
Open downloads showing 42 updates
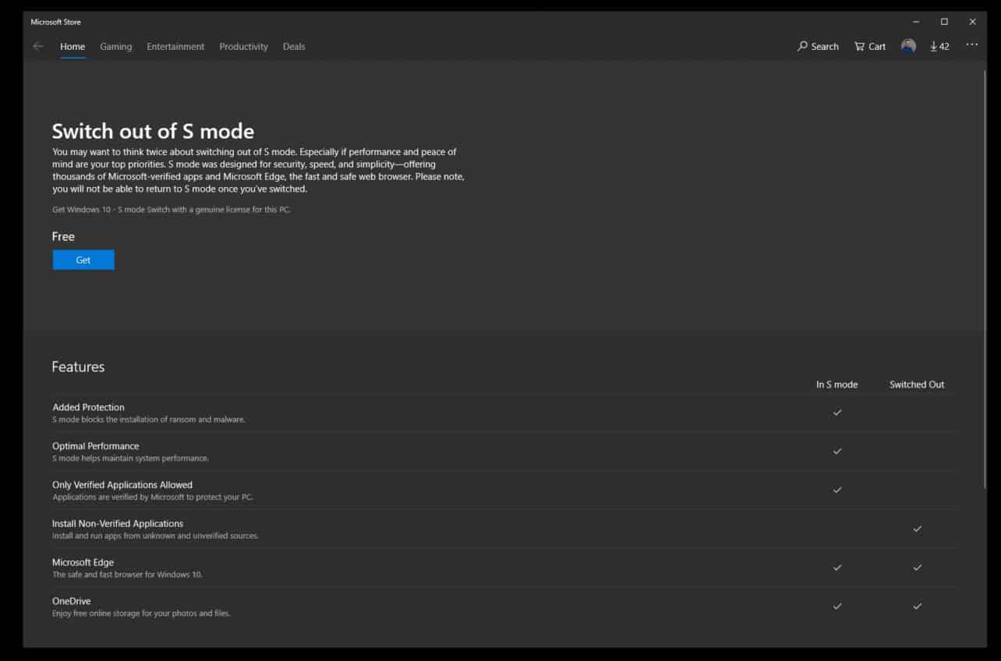pos(939,47)
